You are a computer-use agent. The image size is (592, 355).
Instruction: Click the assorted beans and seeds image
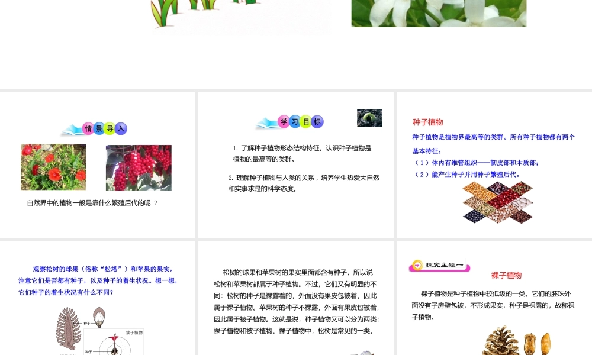pyautogui.click(x=498, y=202)
